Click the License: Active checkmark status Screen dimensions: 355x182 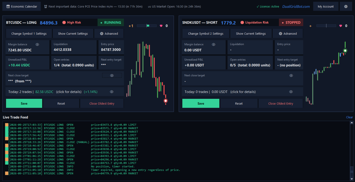tap(268, 6)
